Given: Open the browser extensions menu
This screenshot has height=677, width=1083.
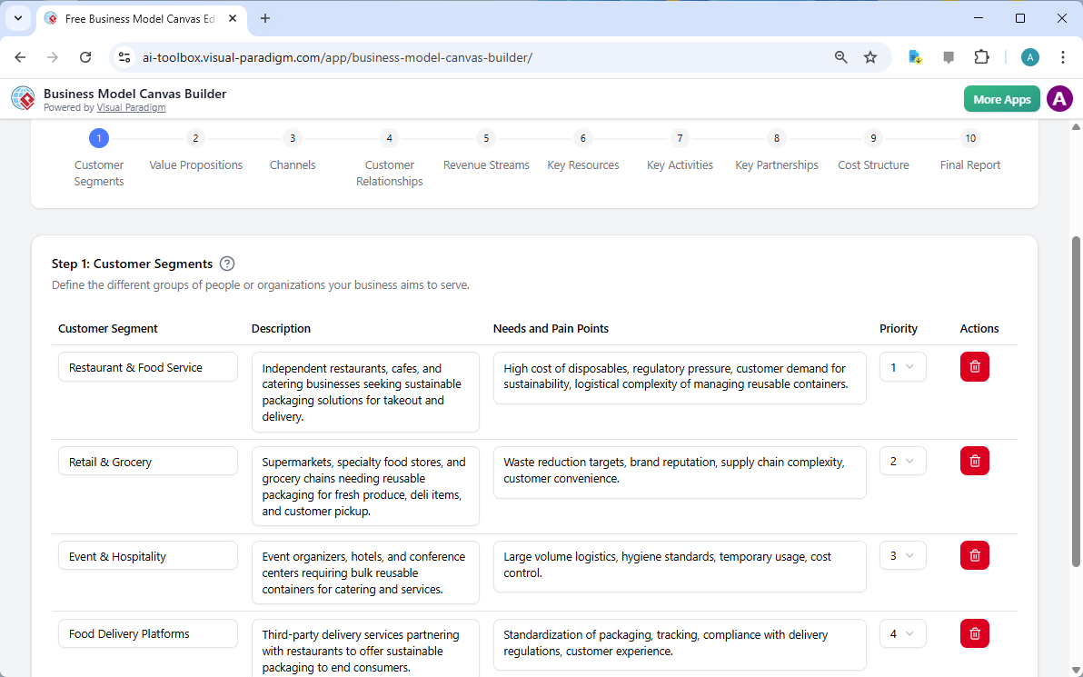Looking at the screenshot, I should [x=982, y=56].
